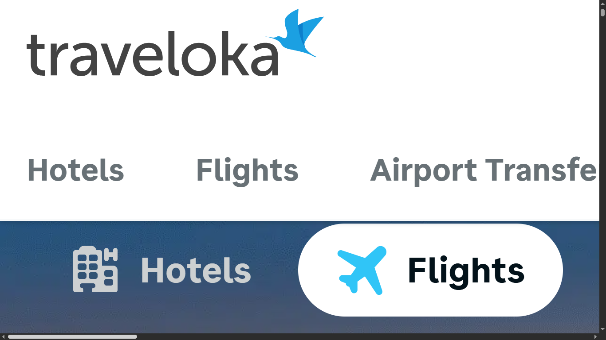Click the horizontal scrollbar right arrow

595,336
